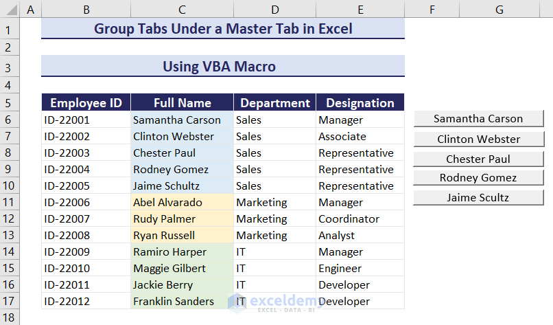Image resolution: width=553 pixels, height=325 pixels.
Task: Select row 11 header
Action: point(10,202)
